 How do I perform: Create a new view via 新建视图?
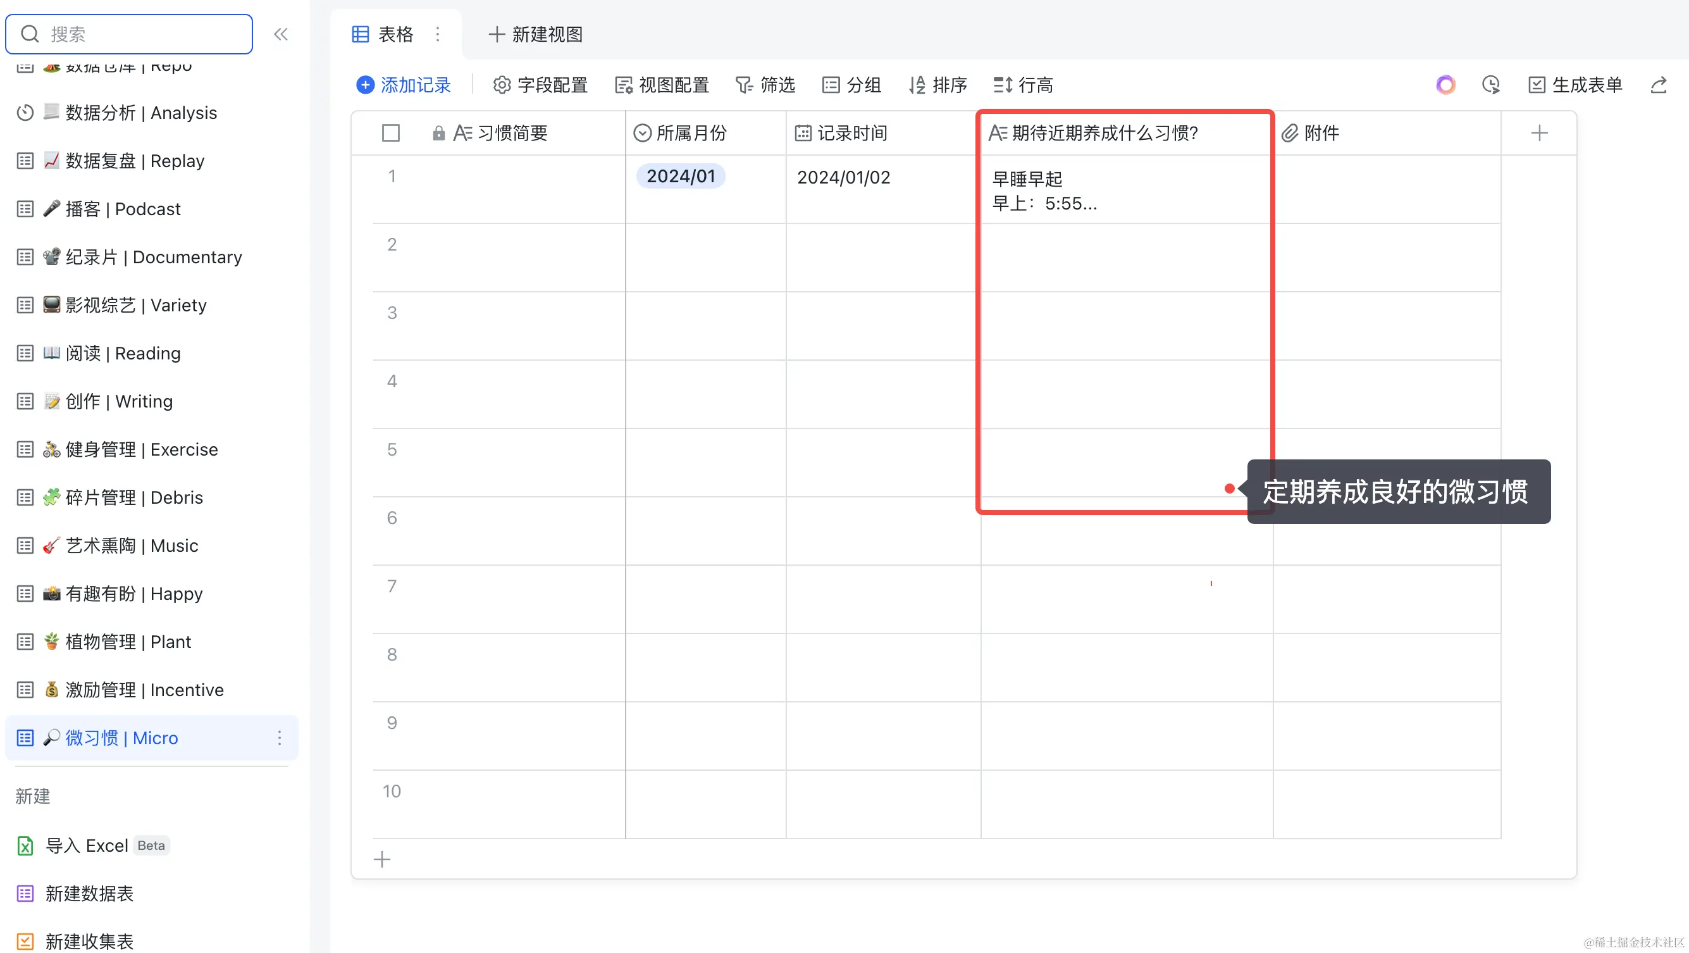[535, 34]
